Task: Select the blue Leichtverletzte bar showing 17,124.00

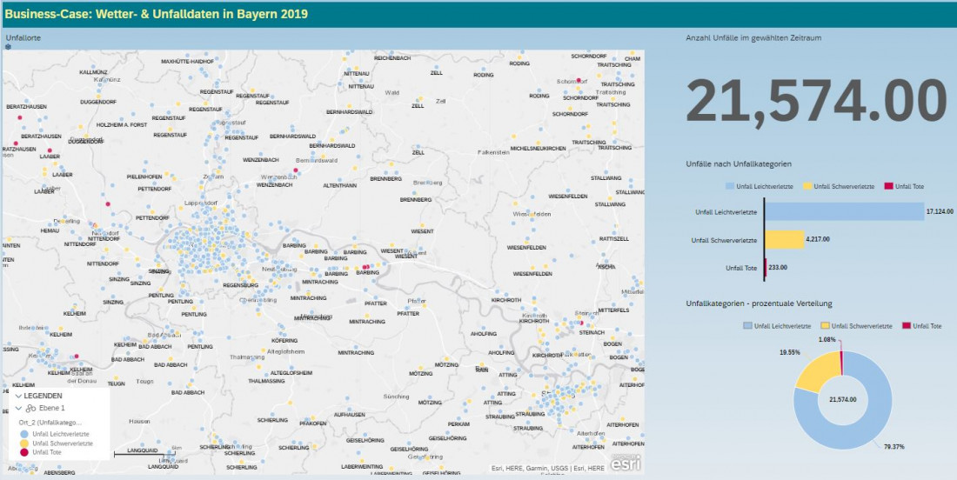Action: 844,211
